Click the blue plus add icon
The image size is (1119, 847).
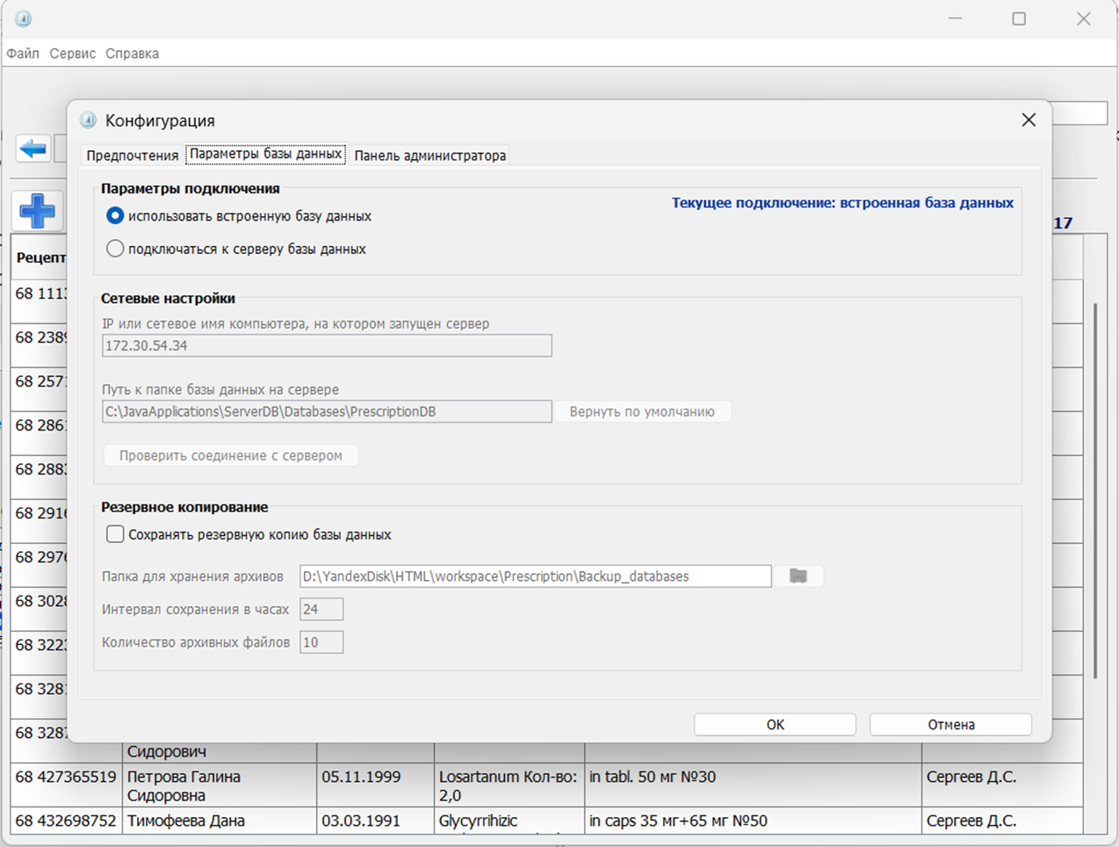tap(37, 211)
